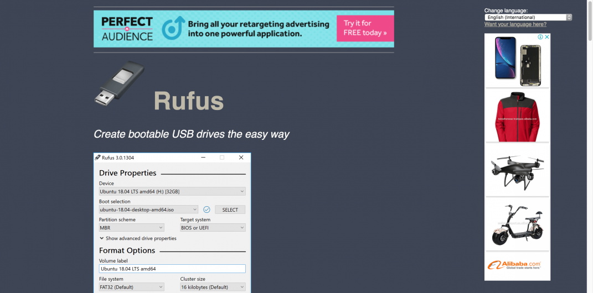
Task: Close the Rufus 3.0.1304 window
Action: click(x=241, y=158)
